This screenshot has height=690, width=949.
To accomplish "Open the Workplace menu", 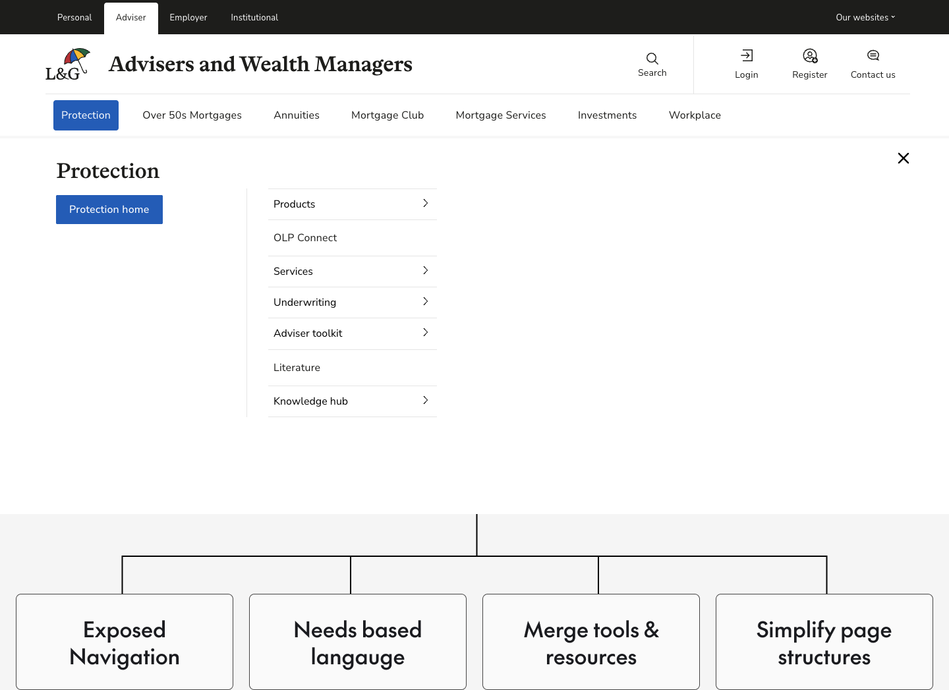I will [x=695, y=115].
